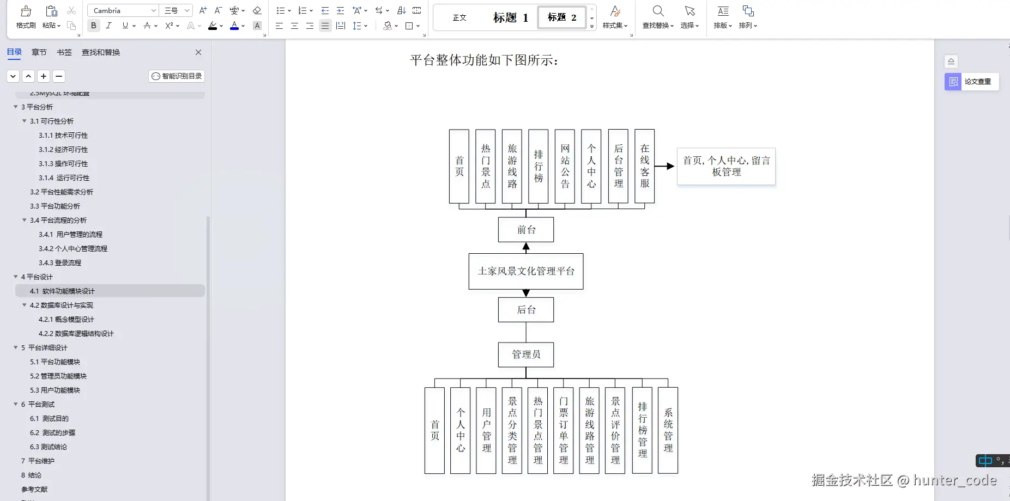The height and width of the screenshot is (501, 1010).
Task: Click the Paste (粘贴) clipboard icon
Action: (x=51, y=11)
